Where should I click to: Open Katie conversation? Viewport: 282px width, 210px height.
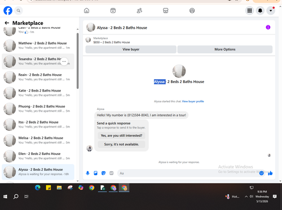pos(38,93)
